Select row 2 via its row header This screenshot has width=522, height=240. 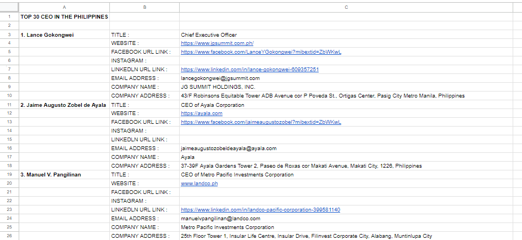pyautogui.click(x=9, y=26)
